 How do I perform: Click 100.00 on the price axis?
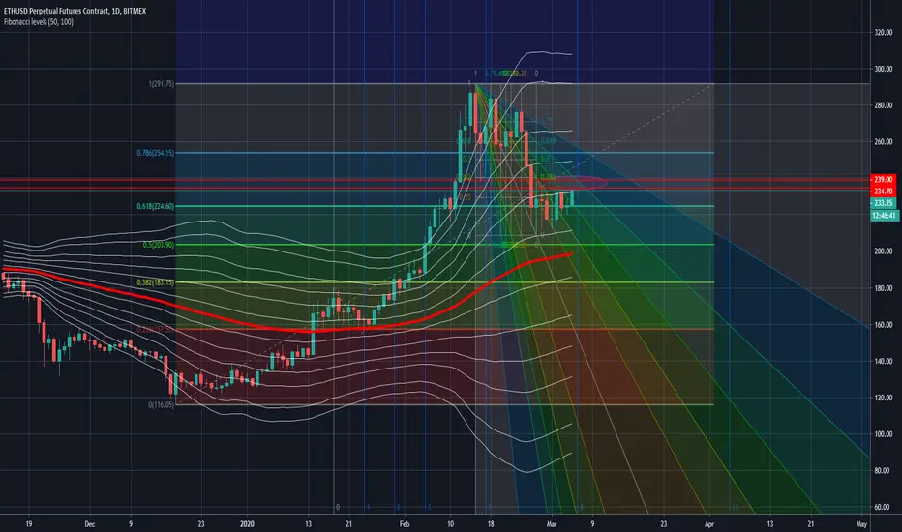[883, 434]
